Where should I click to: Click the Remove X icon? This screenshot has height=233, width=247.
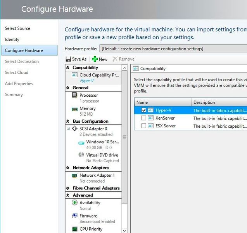[115, 59]
